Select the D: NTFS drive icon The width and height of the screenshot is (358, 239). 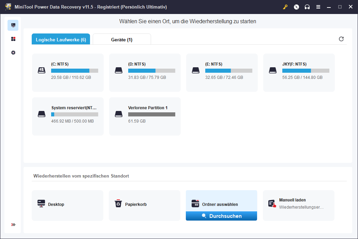click(x=119, y=70)
